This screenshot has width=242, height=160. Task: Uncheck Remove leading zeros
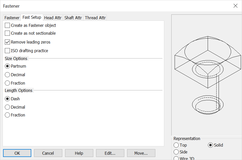[7, 42]
